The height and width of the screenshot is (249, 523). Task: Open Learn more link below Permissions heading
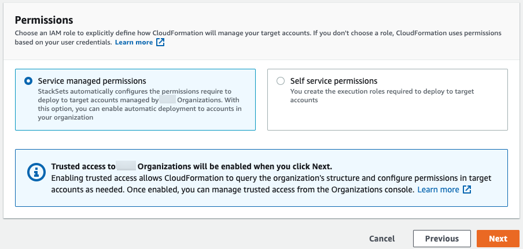(134, 42)
